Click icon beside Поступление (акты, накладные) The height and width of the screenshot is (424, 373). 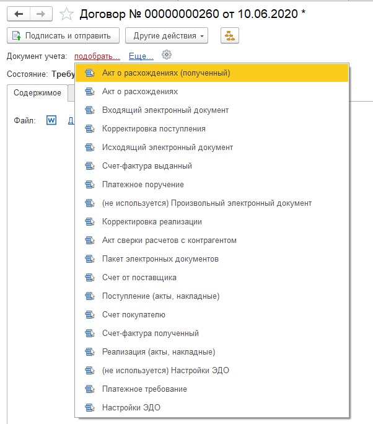90,296
